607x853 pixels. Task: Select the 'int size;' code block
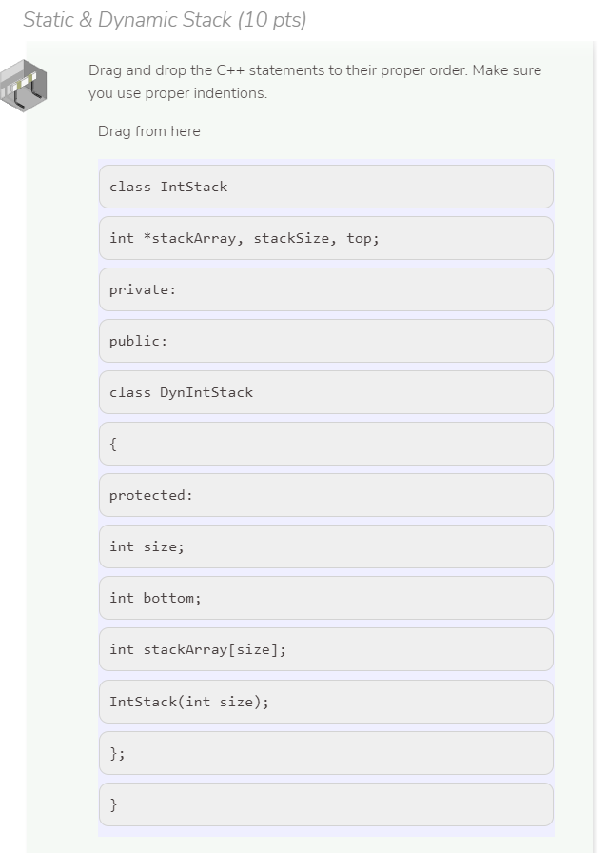click(x=325, y=546)
